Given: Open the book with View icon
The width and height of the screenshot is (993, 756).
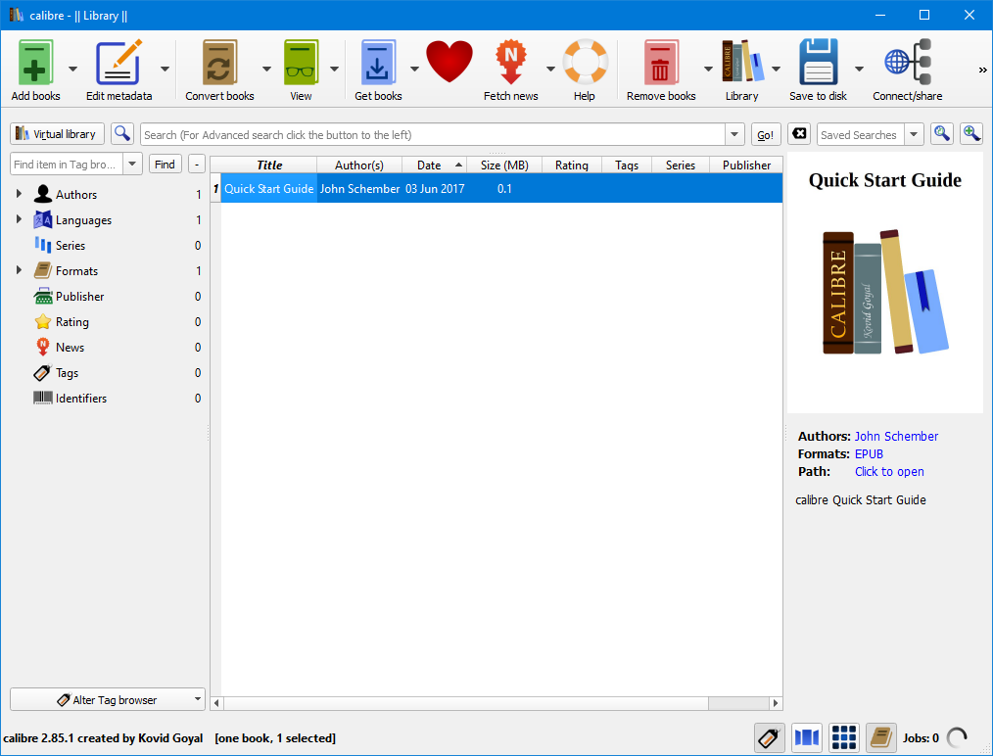Looking at the screenshot, I should tap(301, 62).
